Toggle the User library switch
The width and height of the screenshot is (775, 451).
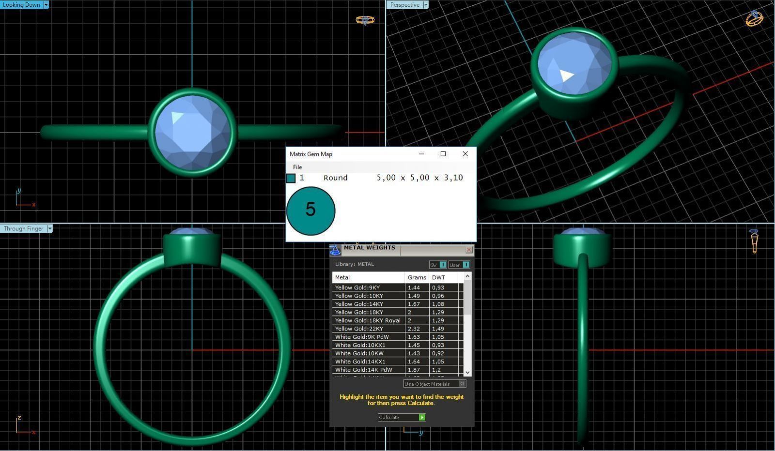465,265
